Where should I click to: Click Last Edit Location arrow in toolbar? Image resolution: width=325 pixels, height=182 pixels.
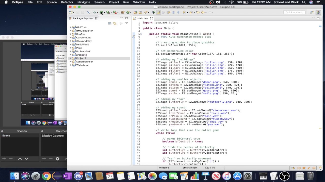tap(198, 12)
